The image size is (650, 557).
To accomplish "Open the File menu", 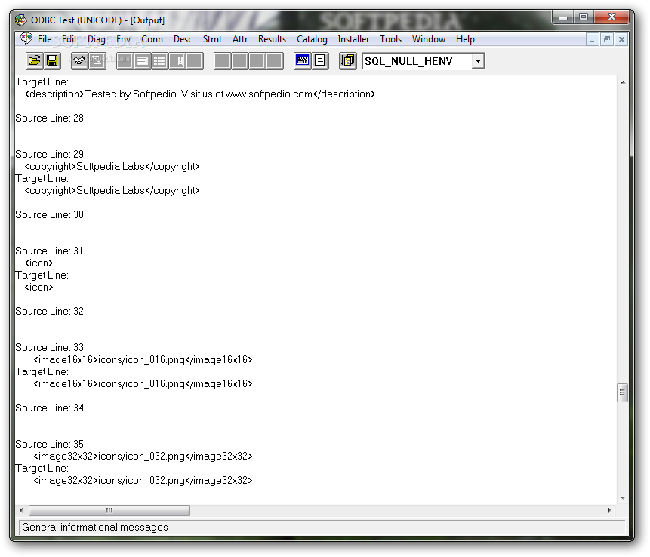I will 45,39.
